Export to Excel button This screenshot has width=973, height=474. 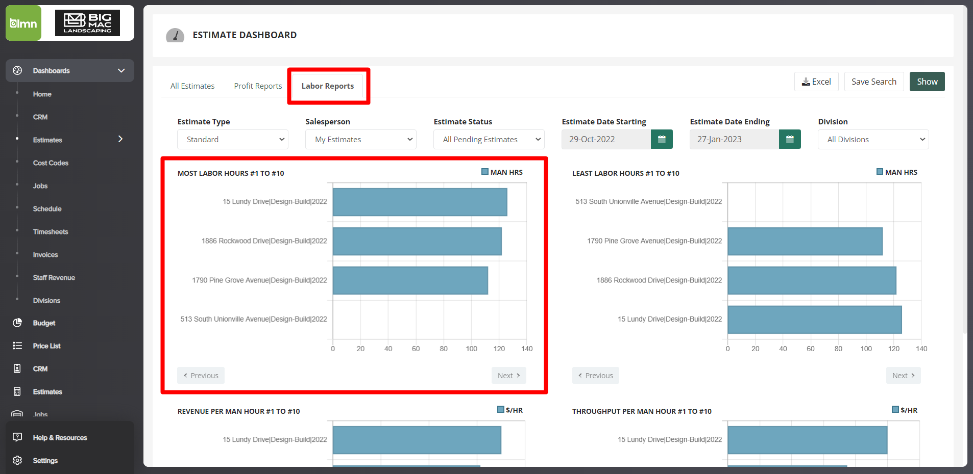[x=816, y=82]
